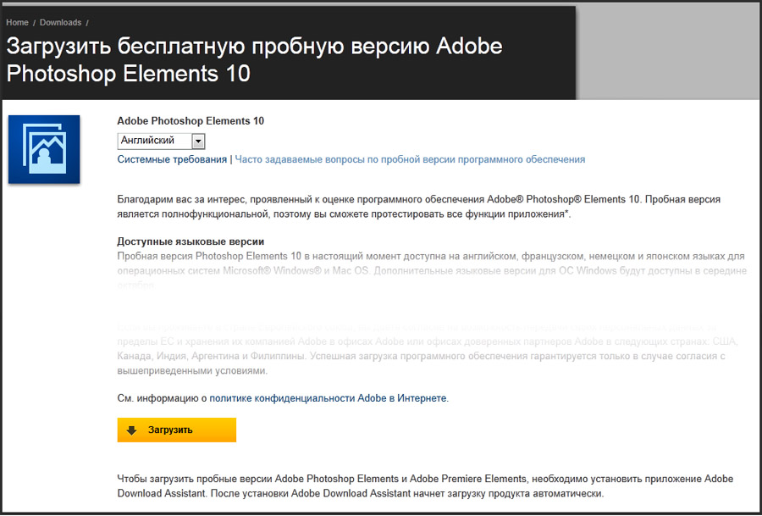Click the Adobe Photoshop Elements 10 product name
762x516 pixels.
pos(190,121)
